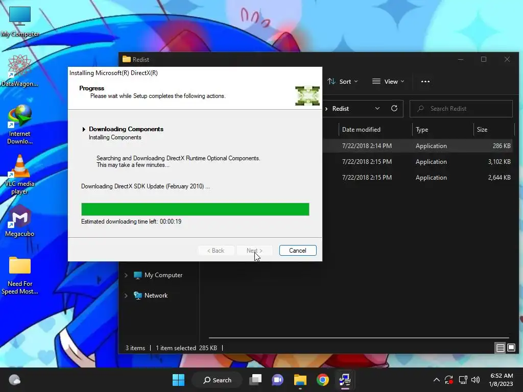
Task: Click the Installing Components step label
Action: tap(115, 137)
